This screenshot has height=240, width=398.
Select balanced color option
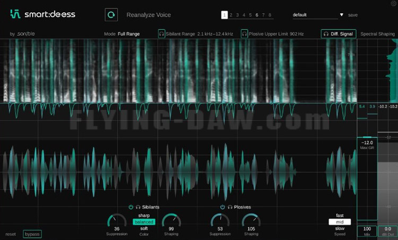[144, 222]
